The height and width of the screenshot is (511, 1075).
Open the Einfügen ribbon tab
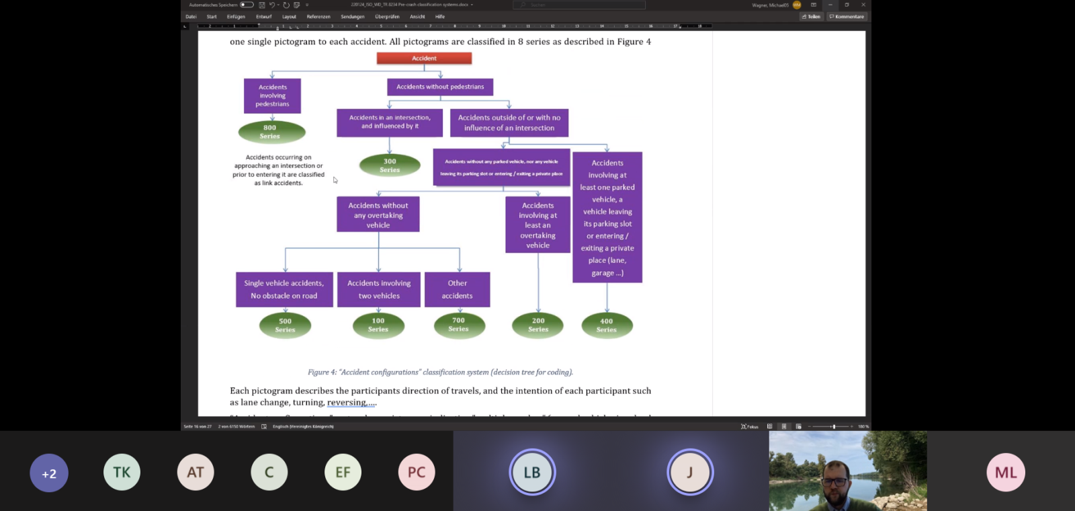(x=236, y=17)
